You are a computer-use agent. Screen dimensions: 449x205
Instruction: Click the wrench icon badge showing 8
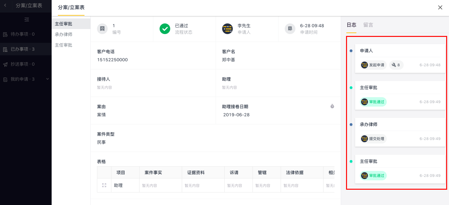click(396, 65)
